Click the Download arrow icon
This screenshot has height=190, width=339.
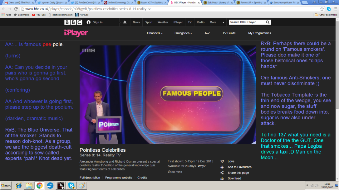tap(222, 178)
